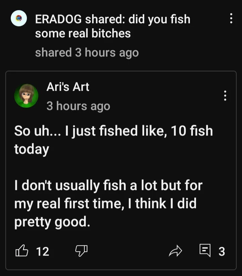The height and width of the screenshot is (276, 242).
Task: Tap the "I don't usually fish" line
Action: (x=108, y=185)
